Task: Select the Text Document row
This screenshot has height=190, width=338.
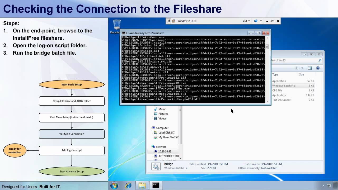Action: pyautogui.click(x=293, y=100)
